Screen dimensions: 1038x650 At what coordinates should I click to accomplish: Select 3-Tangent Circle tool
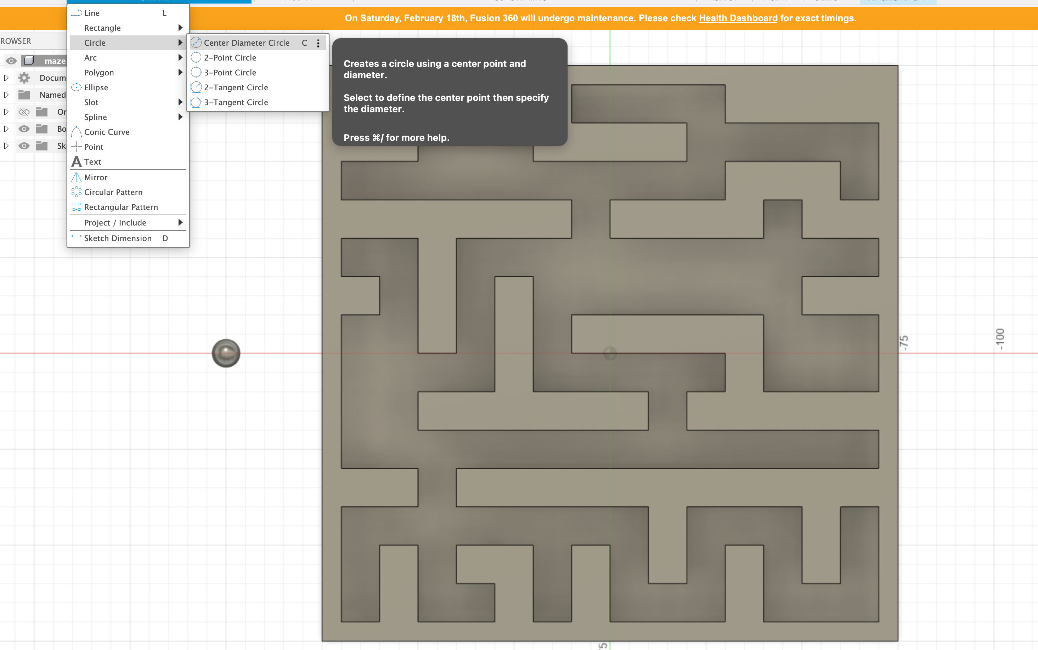click(x=236, y=102)
